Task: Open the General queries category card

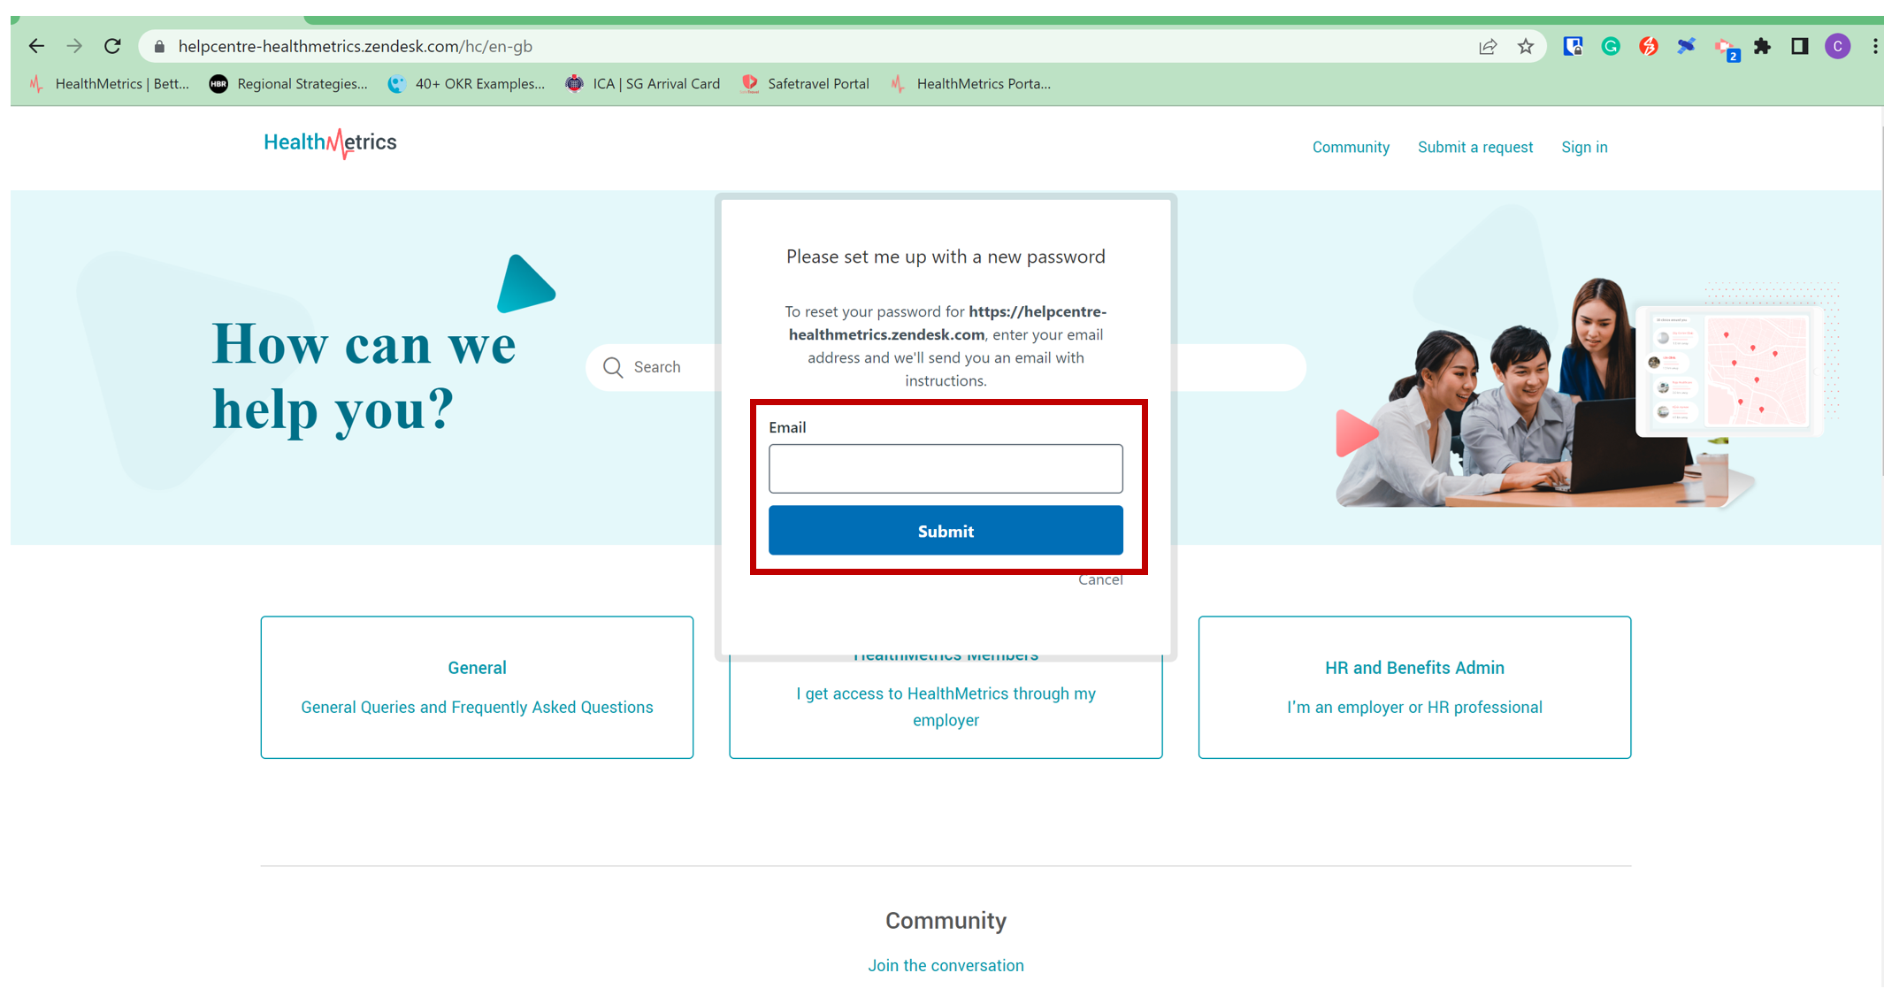Action: [477, 687]
